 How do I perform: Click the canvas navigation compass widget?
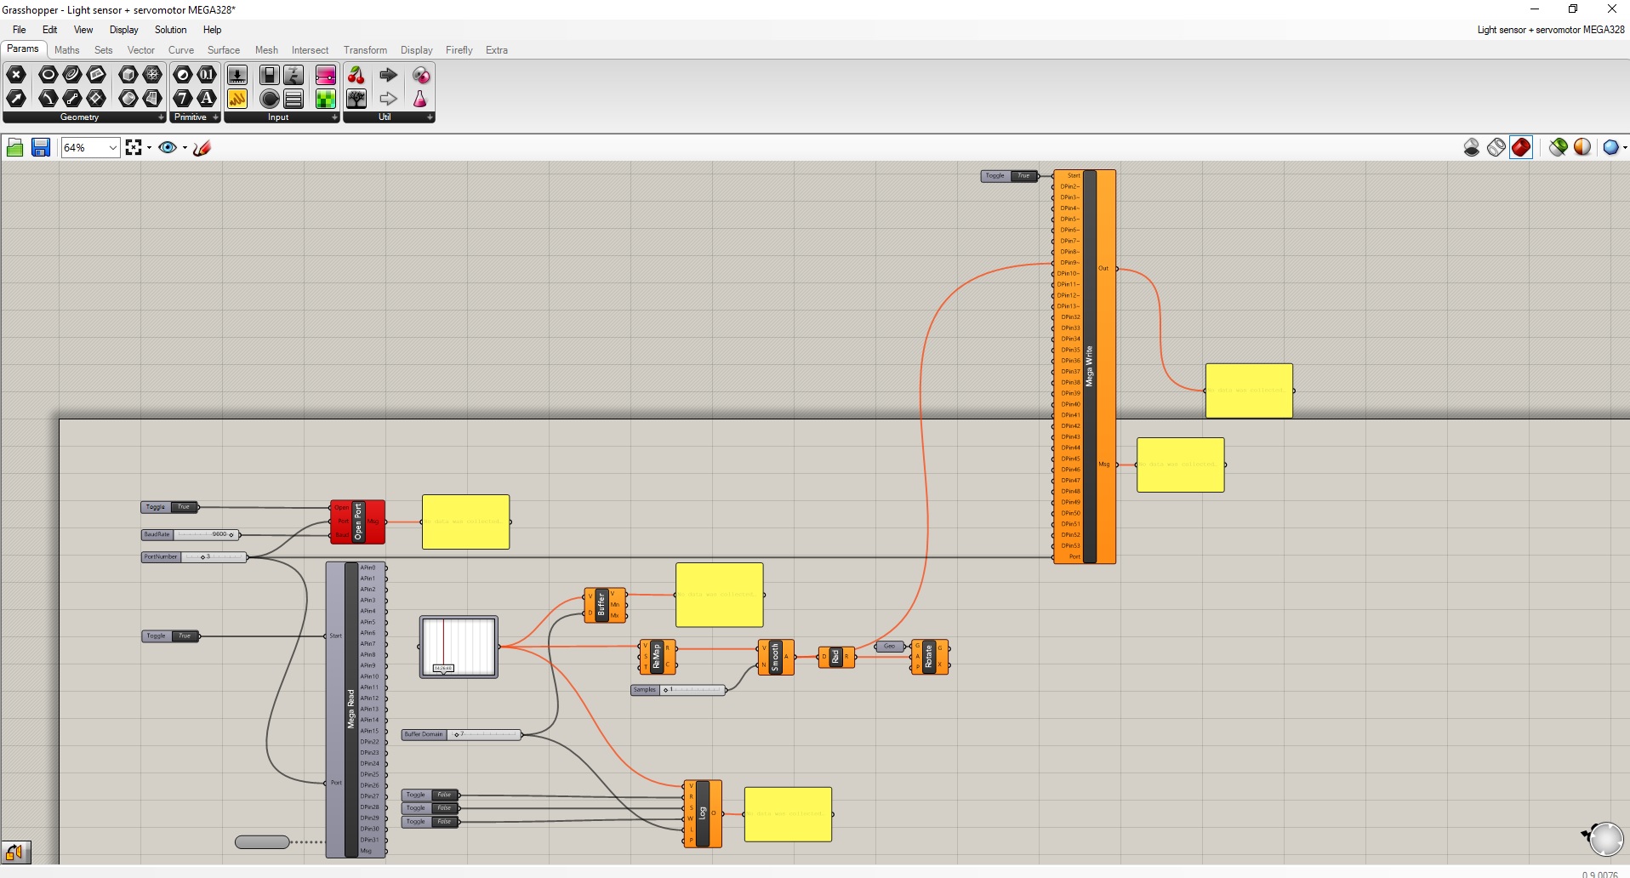[1605, 839]
